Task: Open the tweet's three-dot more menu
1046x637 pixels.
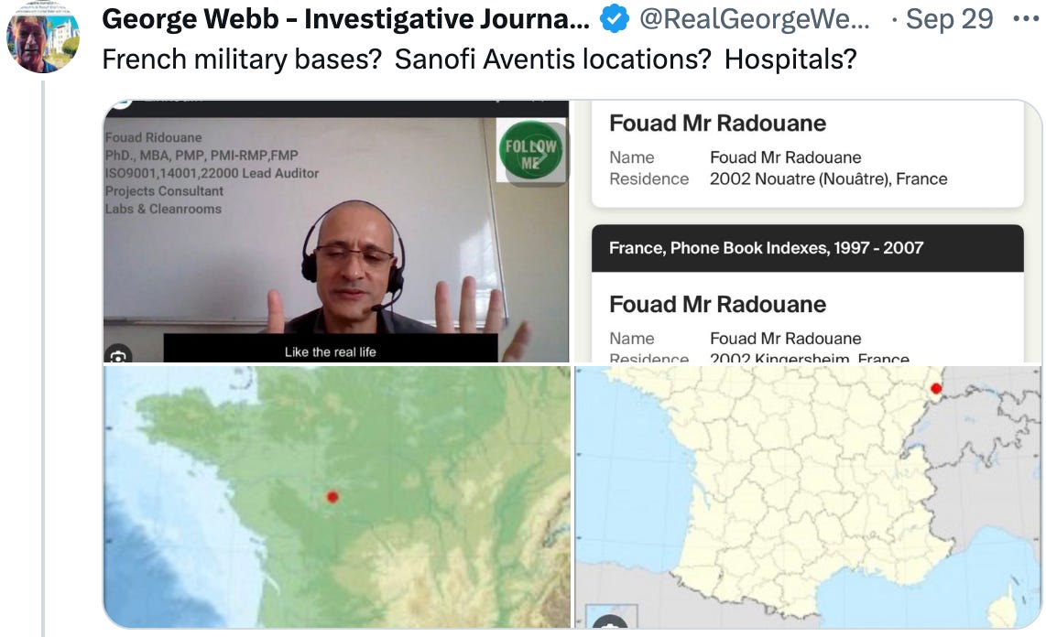Action: 1025,18
